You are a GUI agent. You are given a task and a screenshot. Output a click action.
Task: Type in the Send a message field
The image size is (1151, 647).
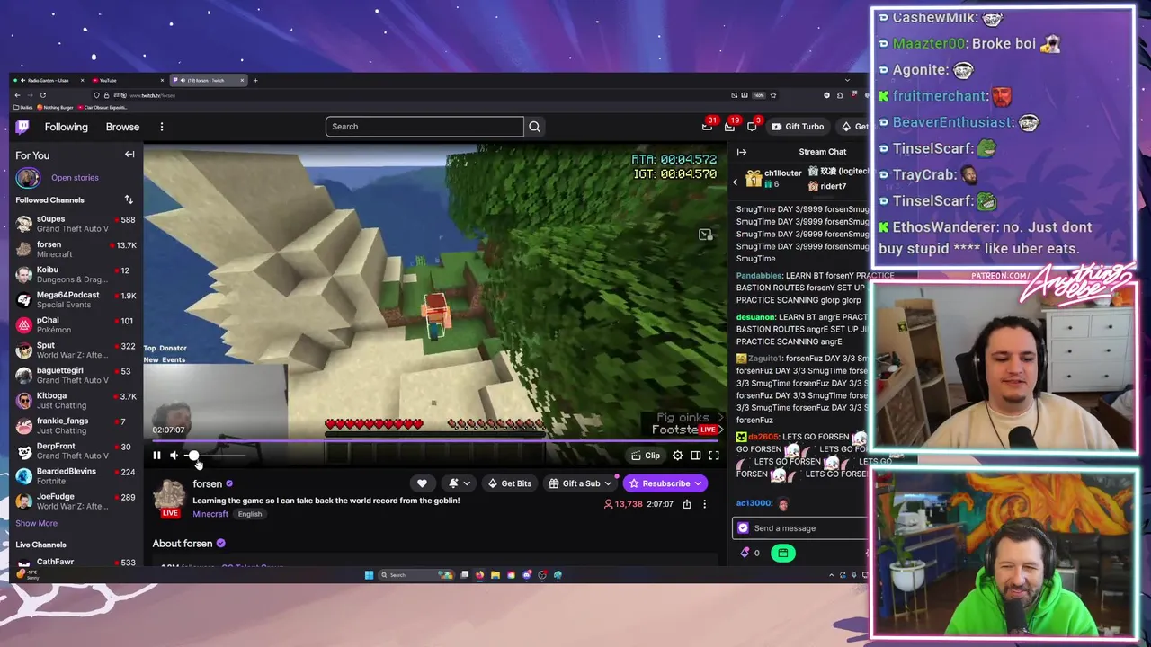800,528
